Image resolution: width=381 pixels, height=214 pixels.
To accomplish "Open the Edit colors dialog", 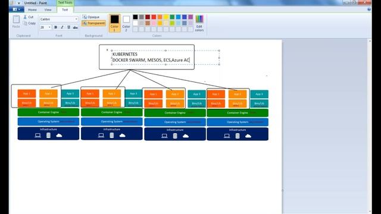I will pos(199,23).
